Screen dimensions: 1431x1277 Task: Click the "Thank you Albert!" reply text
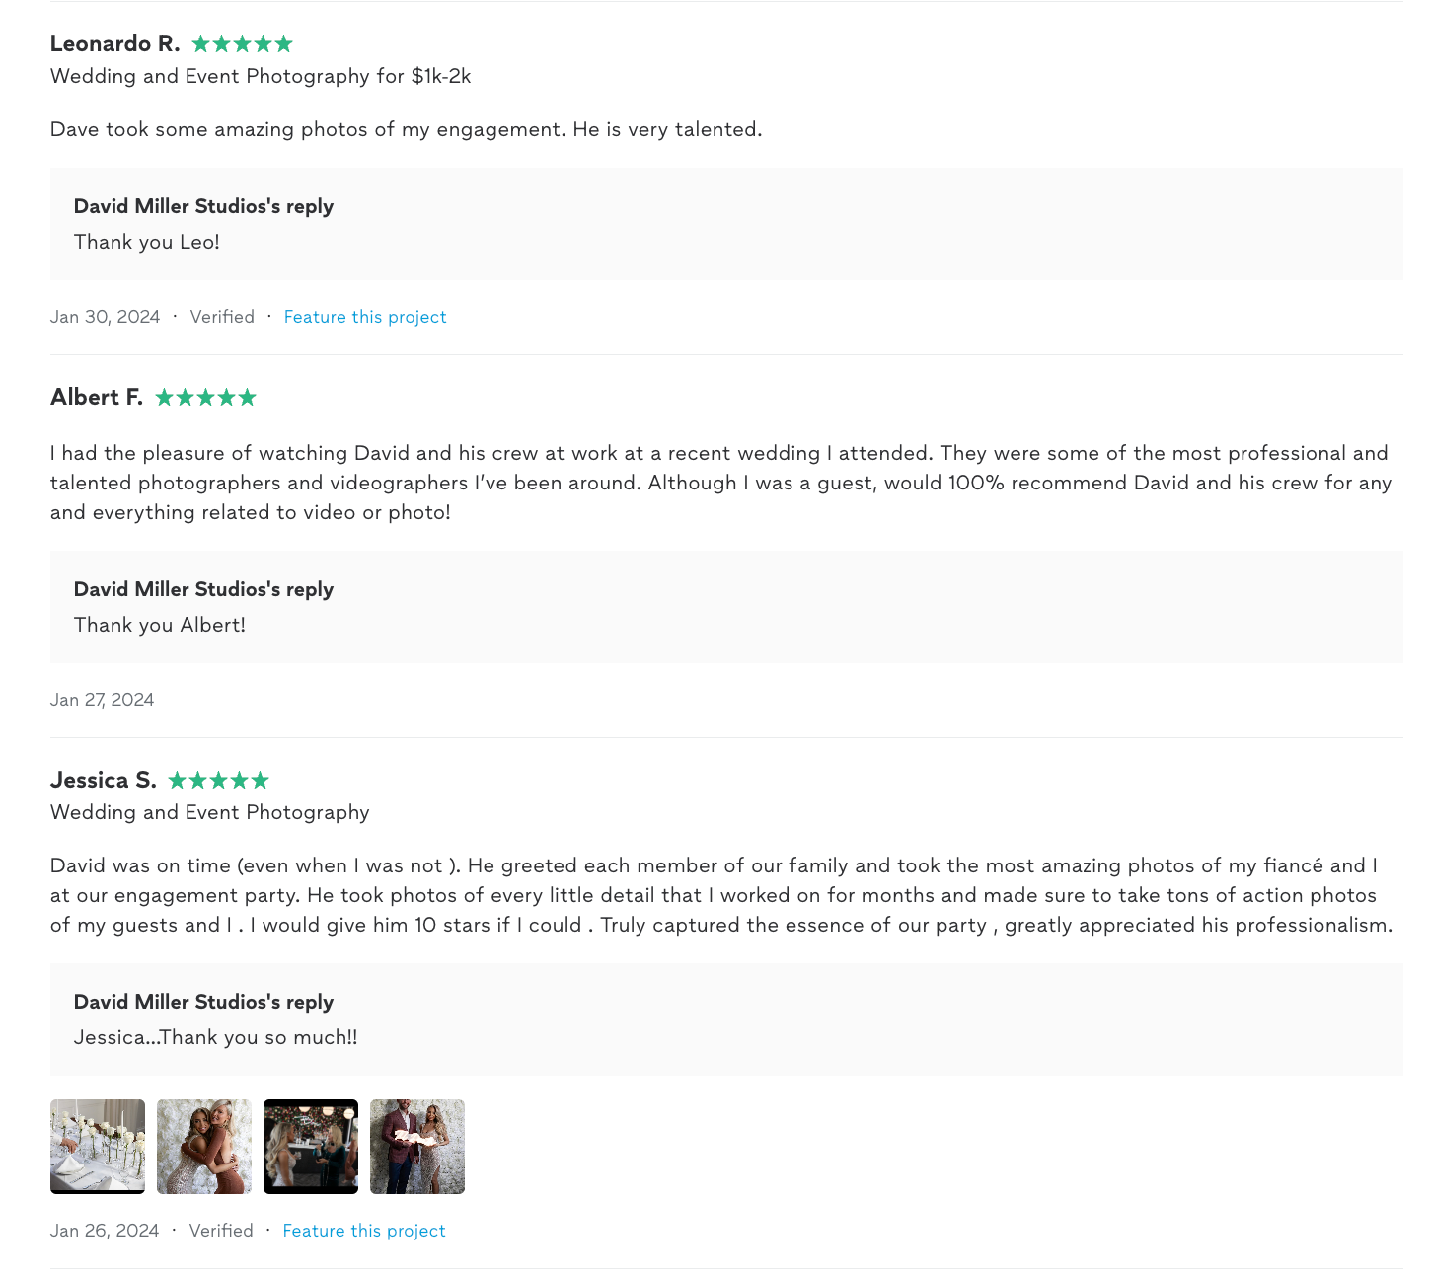point(160,626)
